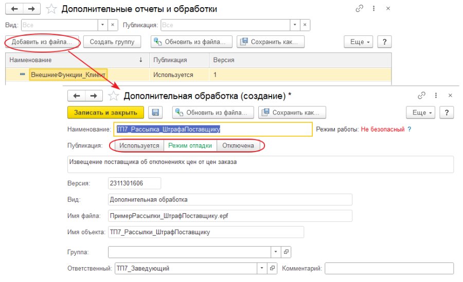
Task: Open the Публикация filter dropdown in list window
Action: click(295, 25)
